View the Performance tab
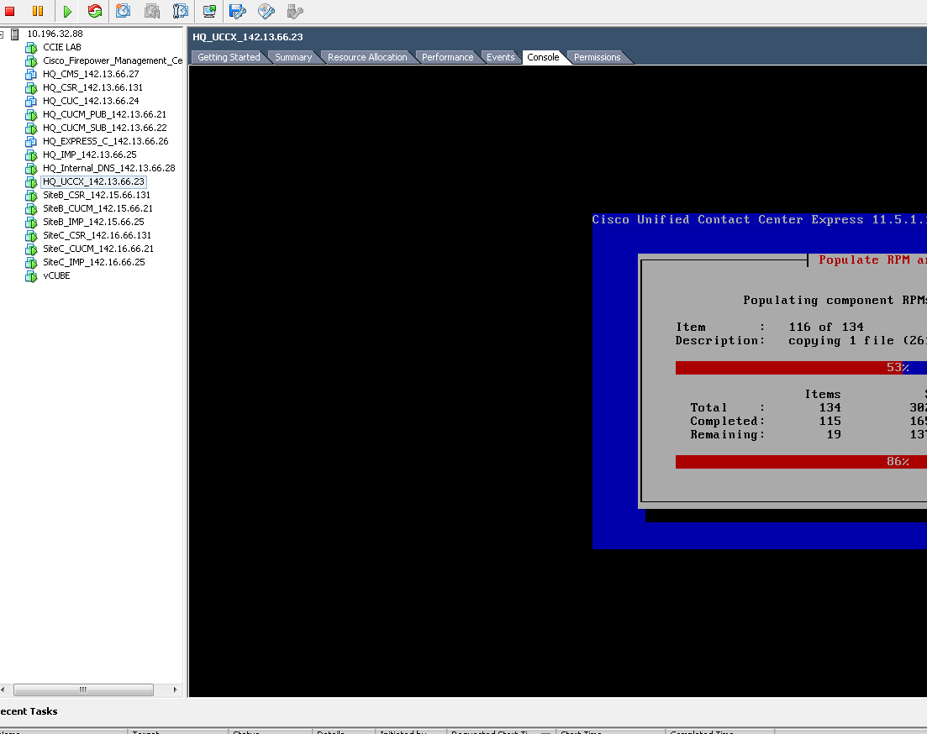 [x=448, y=57]
